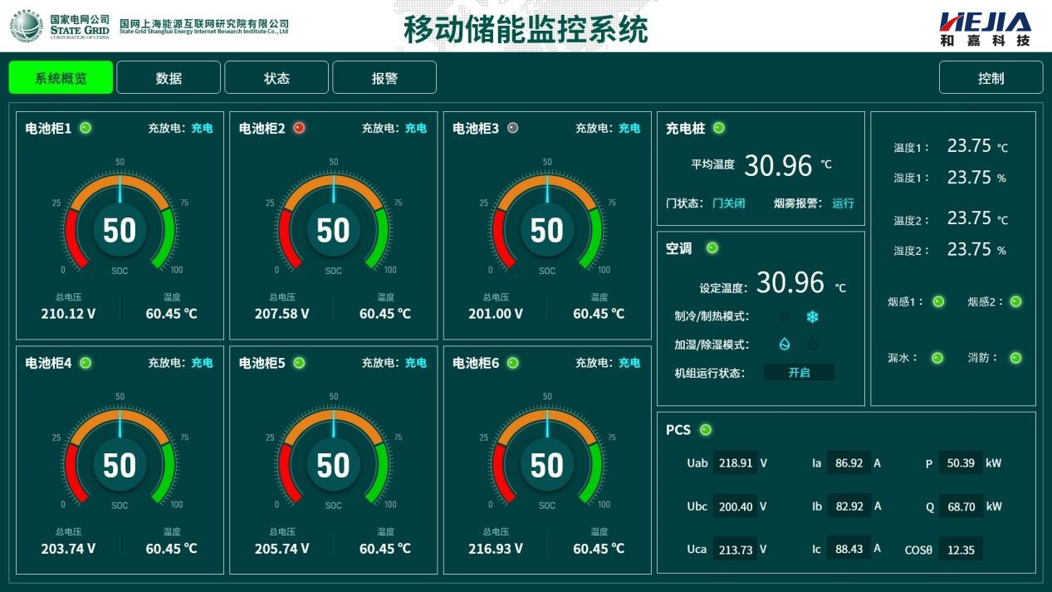The image size is (1052, 592).
Task: Click the 空调 panel status icon
Action: pos(714,247)
